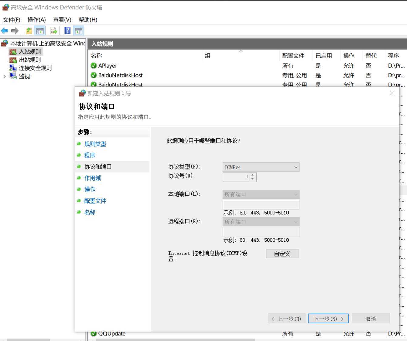Click the firewall icon in the title bar

click(6, 7)
